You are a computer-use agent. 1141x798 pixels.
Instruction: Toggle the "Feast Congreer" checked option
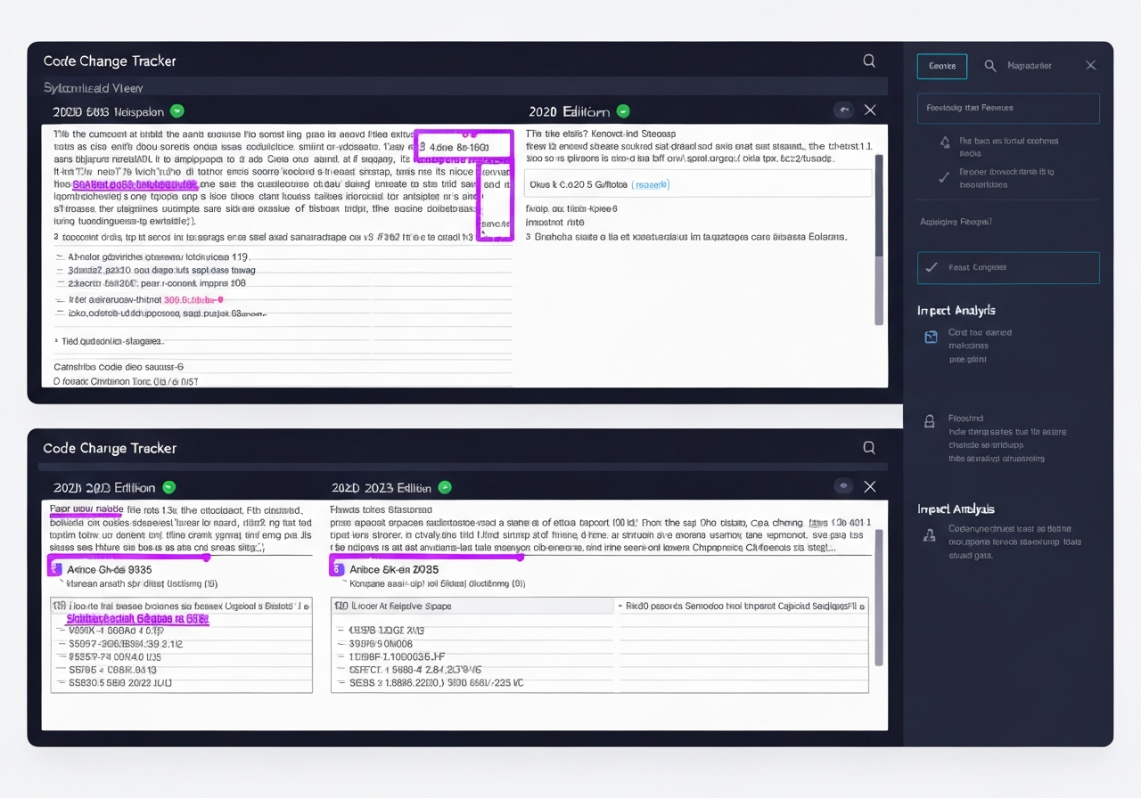click(1008, 267)
